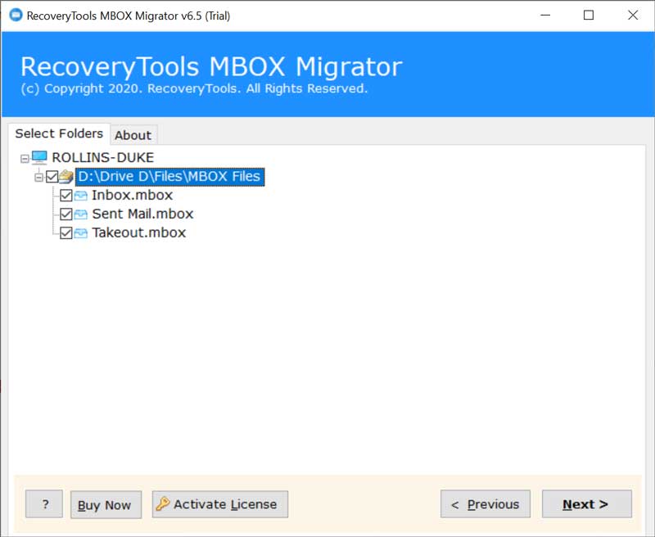Click the mailbox icon next to Inbox.mbox

click(x=80, y=196)
